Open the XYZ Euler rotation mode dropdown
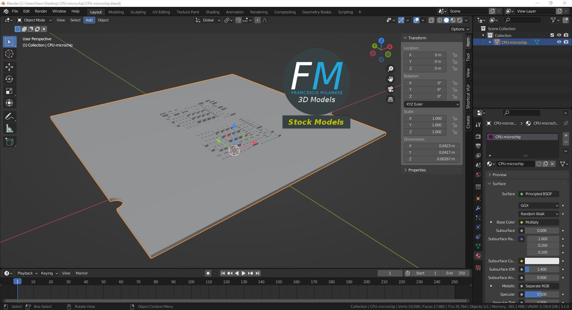The image size is (572, 310). 432,104
